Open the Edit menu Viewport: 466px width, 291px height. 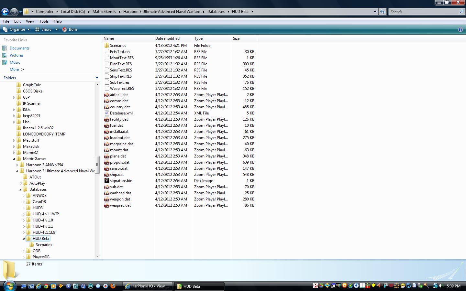tap(17, 21)
